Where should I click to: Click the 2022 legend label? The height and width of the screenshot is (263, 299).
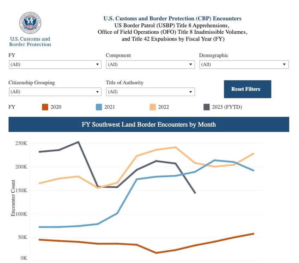(164, 107)
